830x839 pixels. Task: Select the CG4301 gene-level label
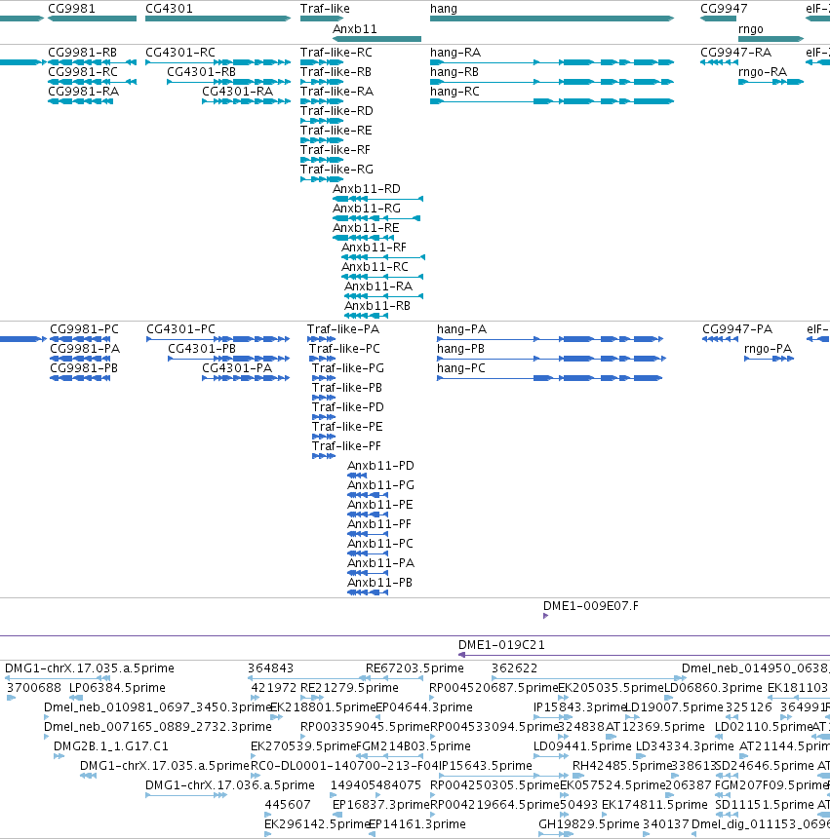(169, 9)
